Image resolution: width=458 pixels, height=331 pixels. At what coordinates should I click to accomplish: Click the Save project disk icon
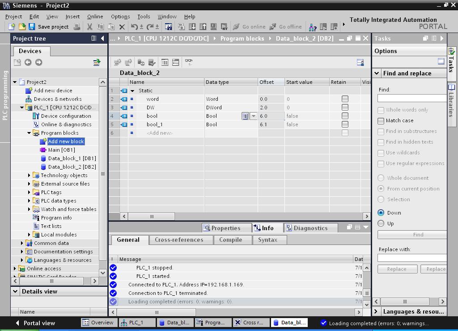[x=32, y=27]
